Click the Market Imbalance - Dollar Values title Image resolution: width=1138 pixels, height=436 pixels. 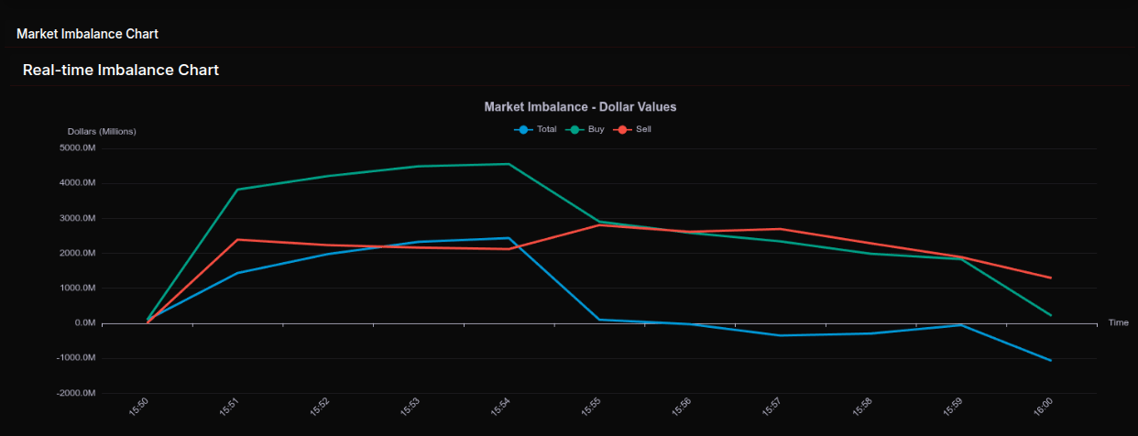pos(580,107)
